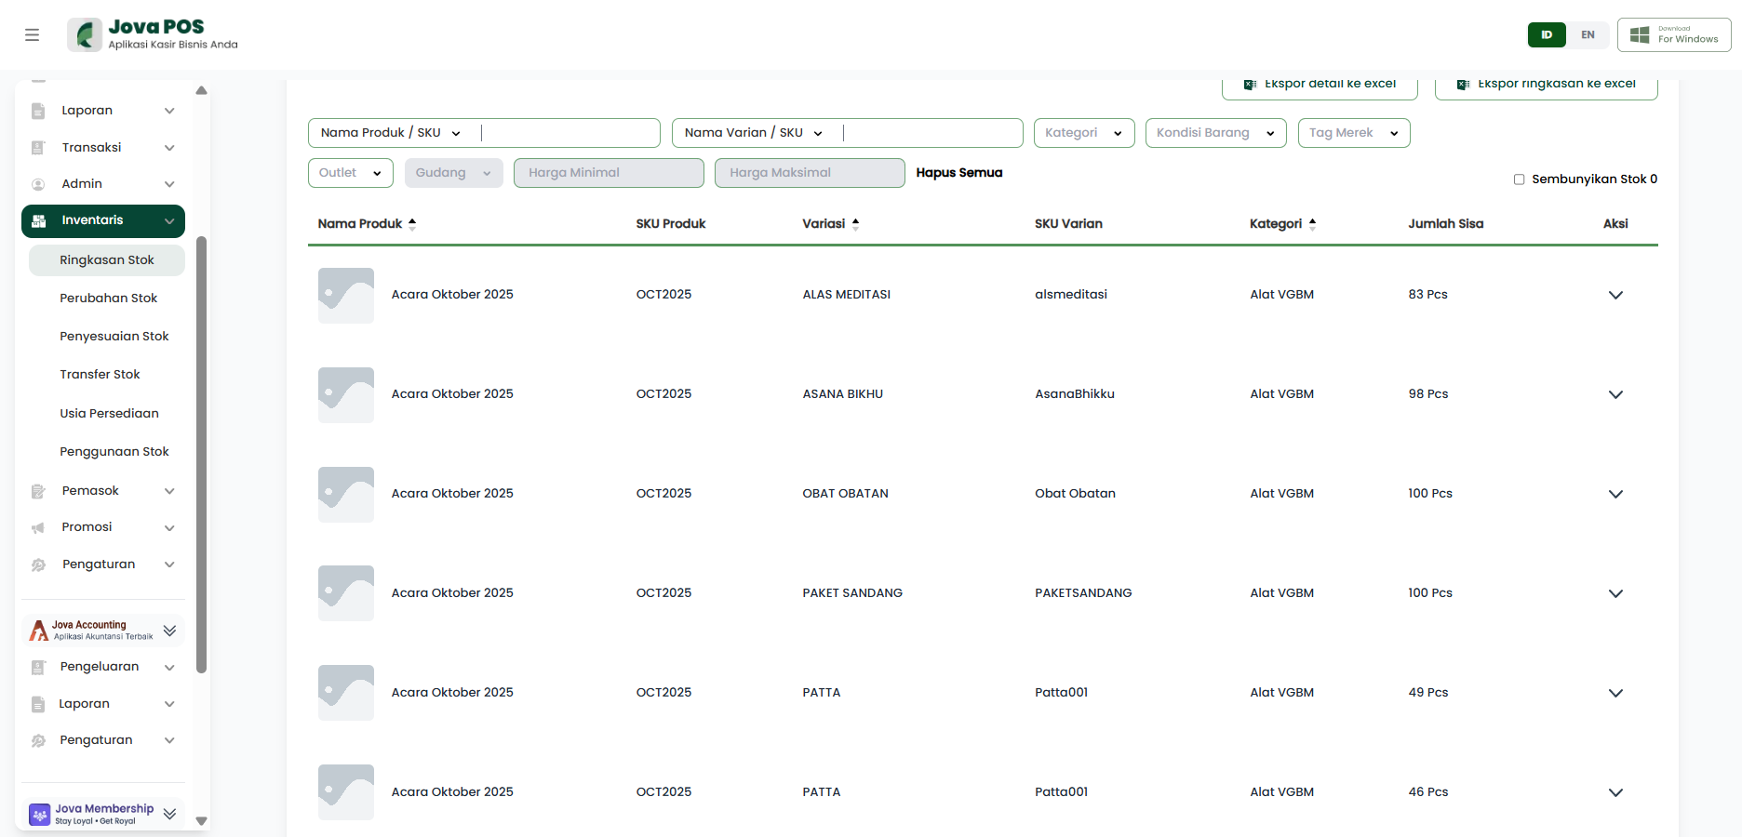Open the Nama Varian / SKU selector
The image size is (1742, 837).
pos(754,133)
